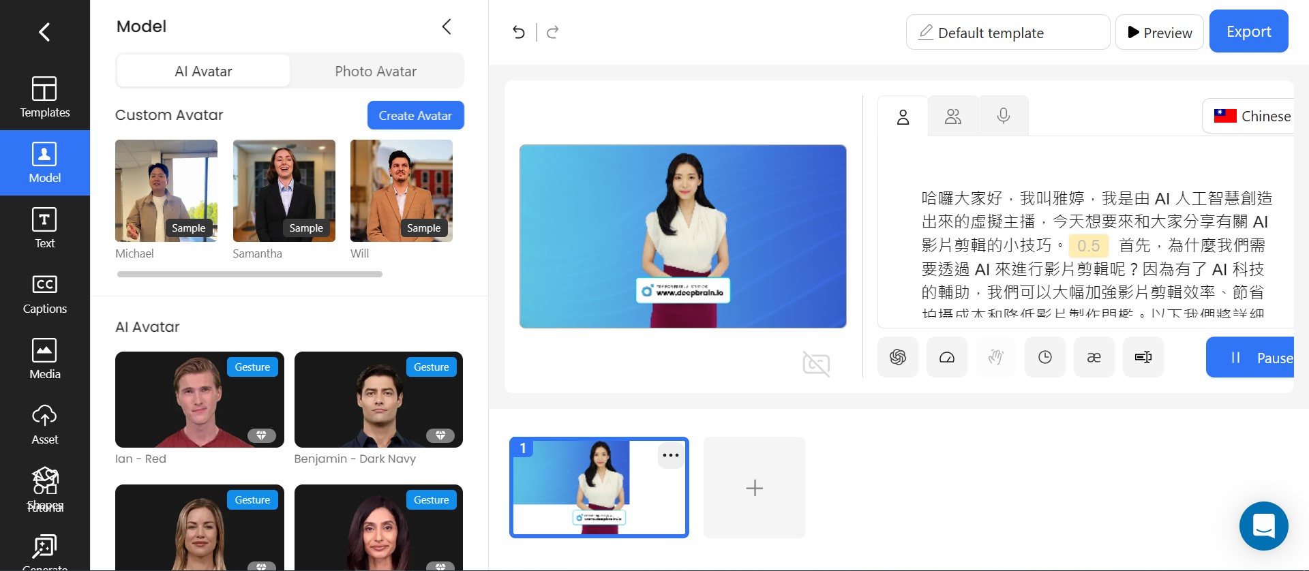Click Gesture badge on Benjamin - Dark Navy
This screenshot has height=571, width=1309.
(x=432, y=367)
